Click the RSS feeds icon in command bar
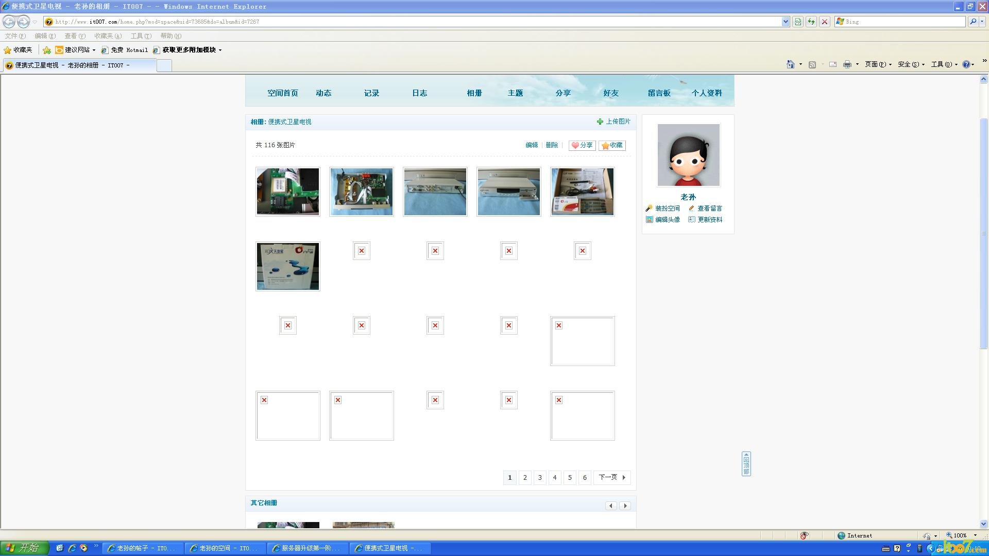 coord(812,64)
